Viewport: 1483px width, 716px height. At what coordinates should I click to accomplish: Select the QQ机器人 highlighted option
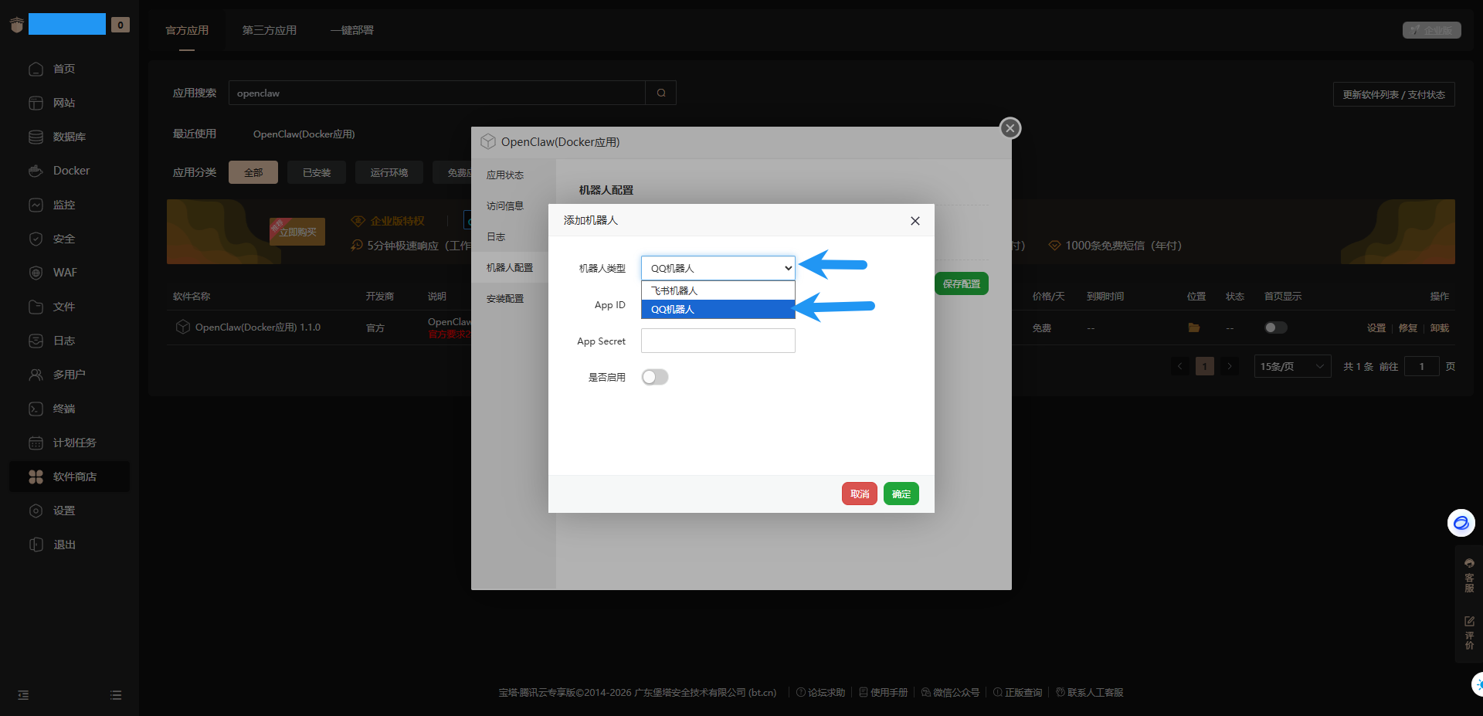coord(718,309)
